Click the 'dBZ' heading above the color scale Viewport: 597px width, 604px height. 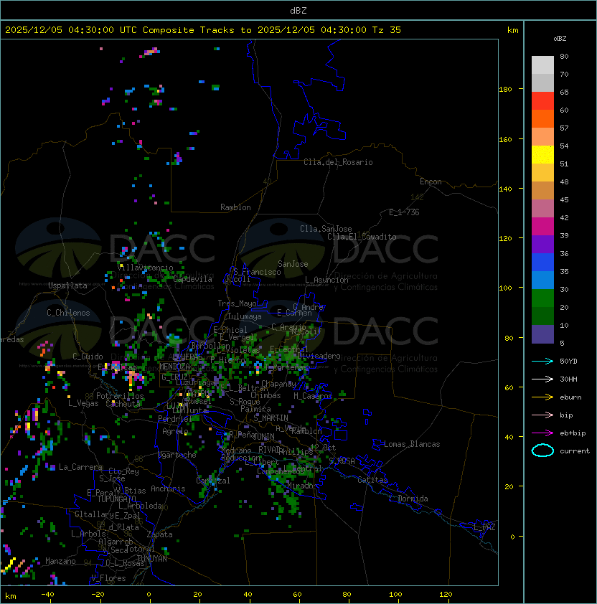[560, 39]
